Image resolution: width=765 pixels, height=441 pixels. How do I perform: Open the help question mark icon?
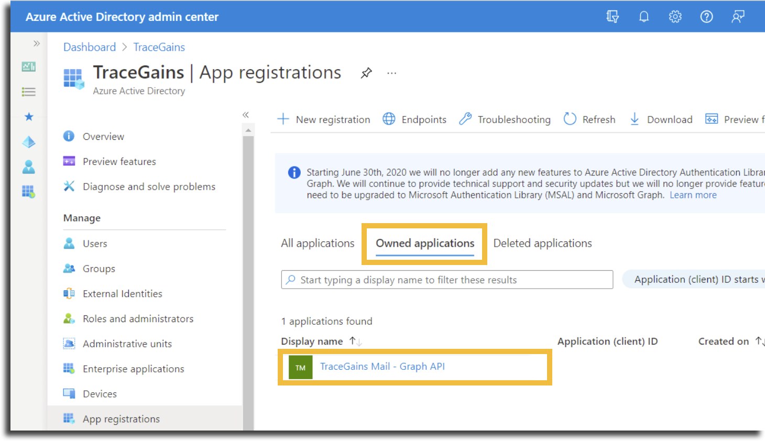(707, 17)
